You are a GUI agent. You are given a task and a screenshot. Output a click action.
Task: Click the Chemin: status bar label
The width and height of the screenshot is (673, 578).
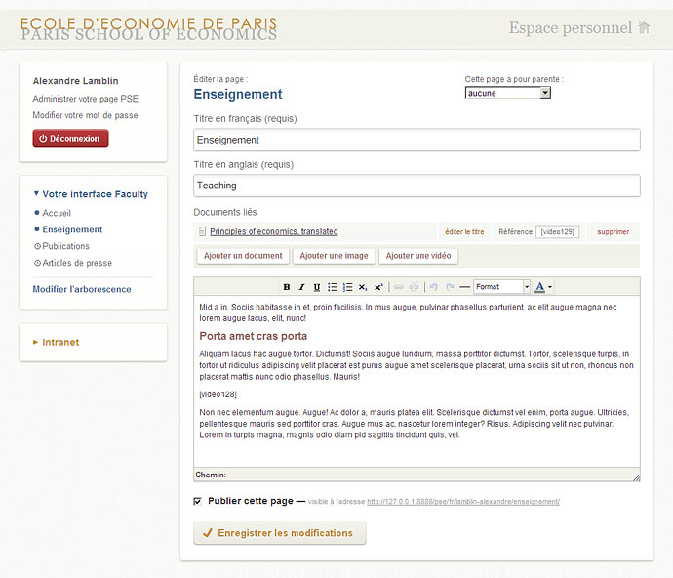coord(211,475)
